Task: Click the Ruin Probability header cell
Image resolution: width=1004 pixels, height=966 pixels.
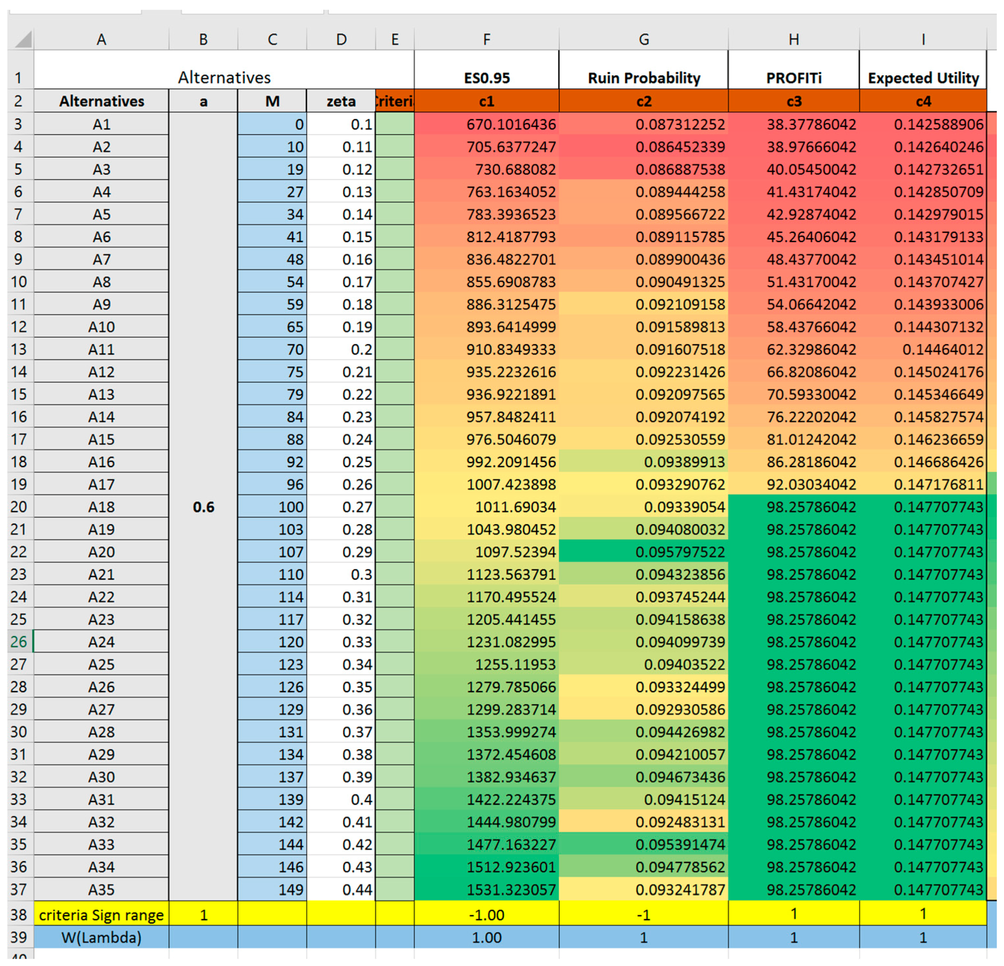Action: [644, 78]
